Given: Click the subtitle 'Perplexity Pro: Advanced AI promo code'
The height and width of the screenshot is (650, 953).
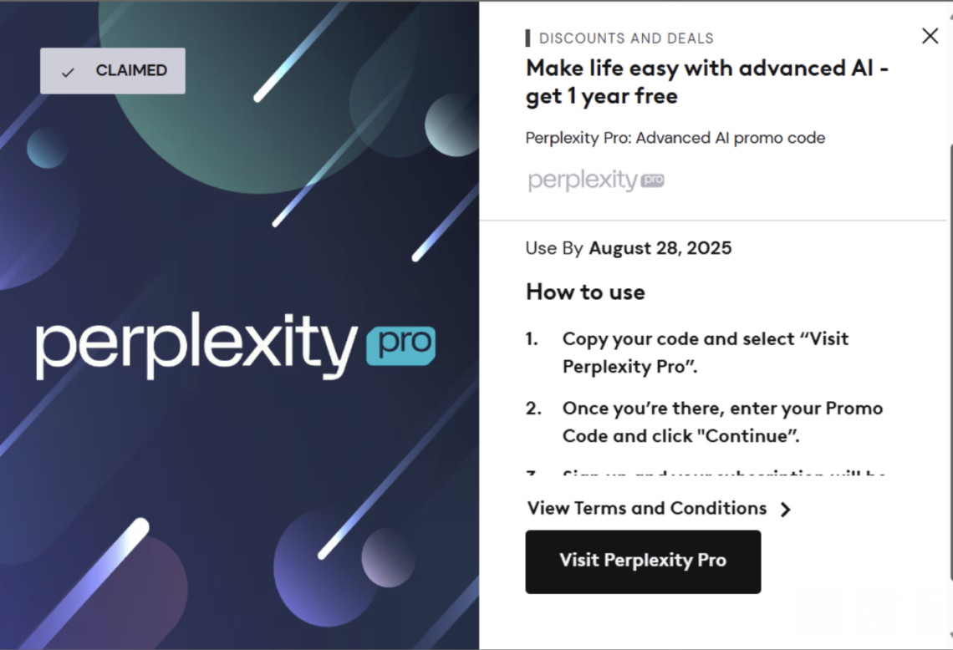Looking at the screenshot, I should click(x=675, y=138).
